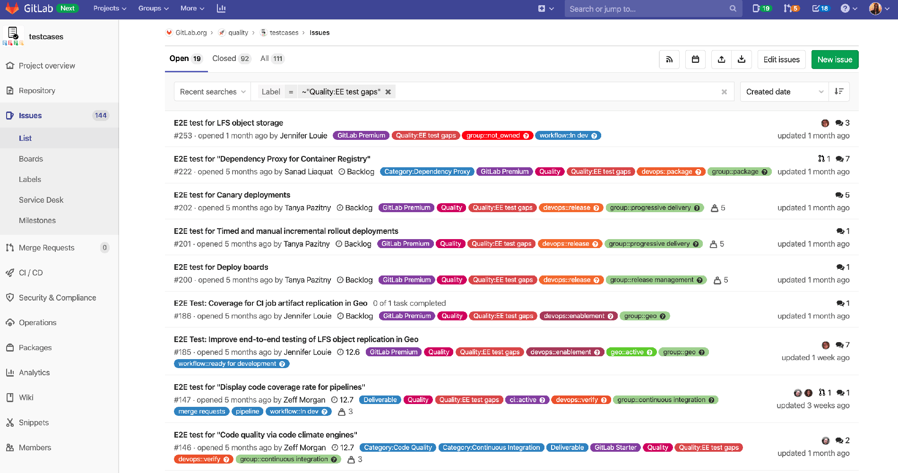Open issue E2E test for Canary deployments
Image resolution: width=898 pixels, height=473 pixels.
click(x=232, y=195)
